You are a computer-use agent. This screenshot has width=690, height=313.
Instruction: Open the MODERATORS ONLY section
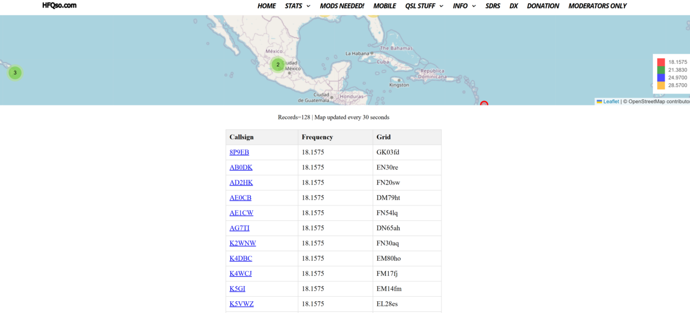597,6
